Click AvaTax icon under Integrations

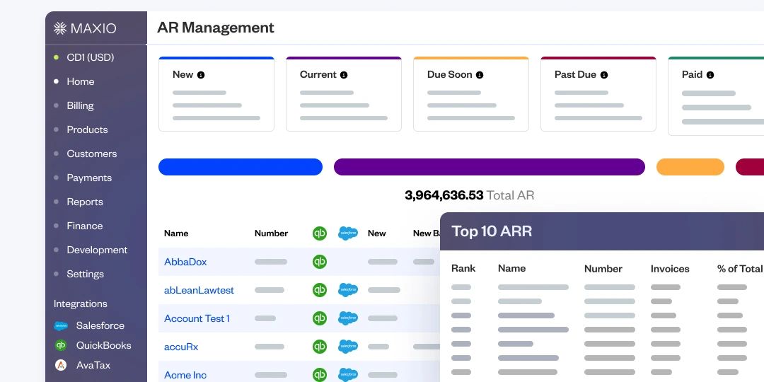pyautogui.click(x=61, y=365)
